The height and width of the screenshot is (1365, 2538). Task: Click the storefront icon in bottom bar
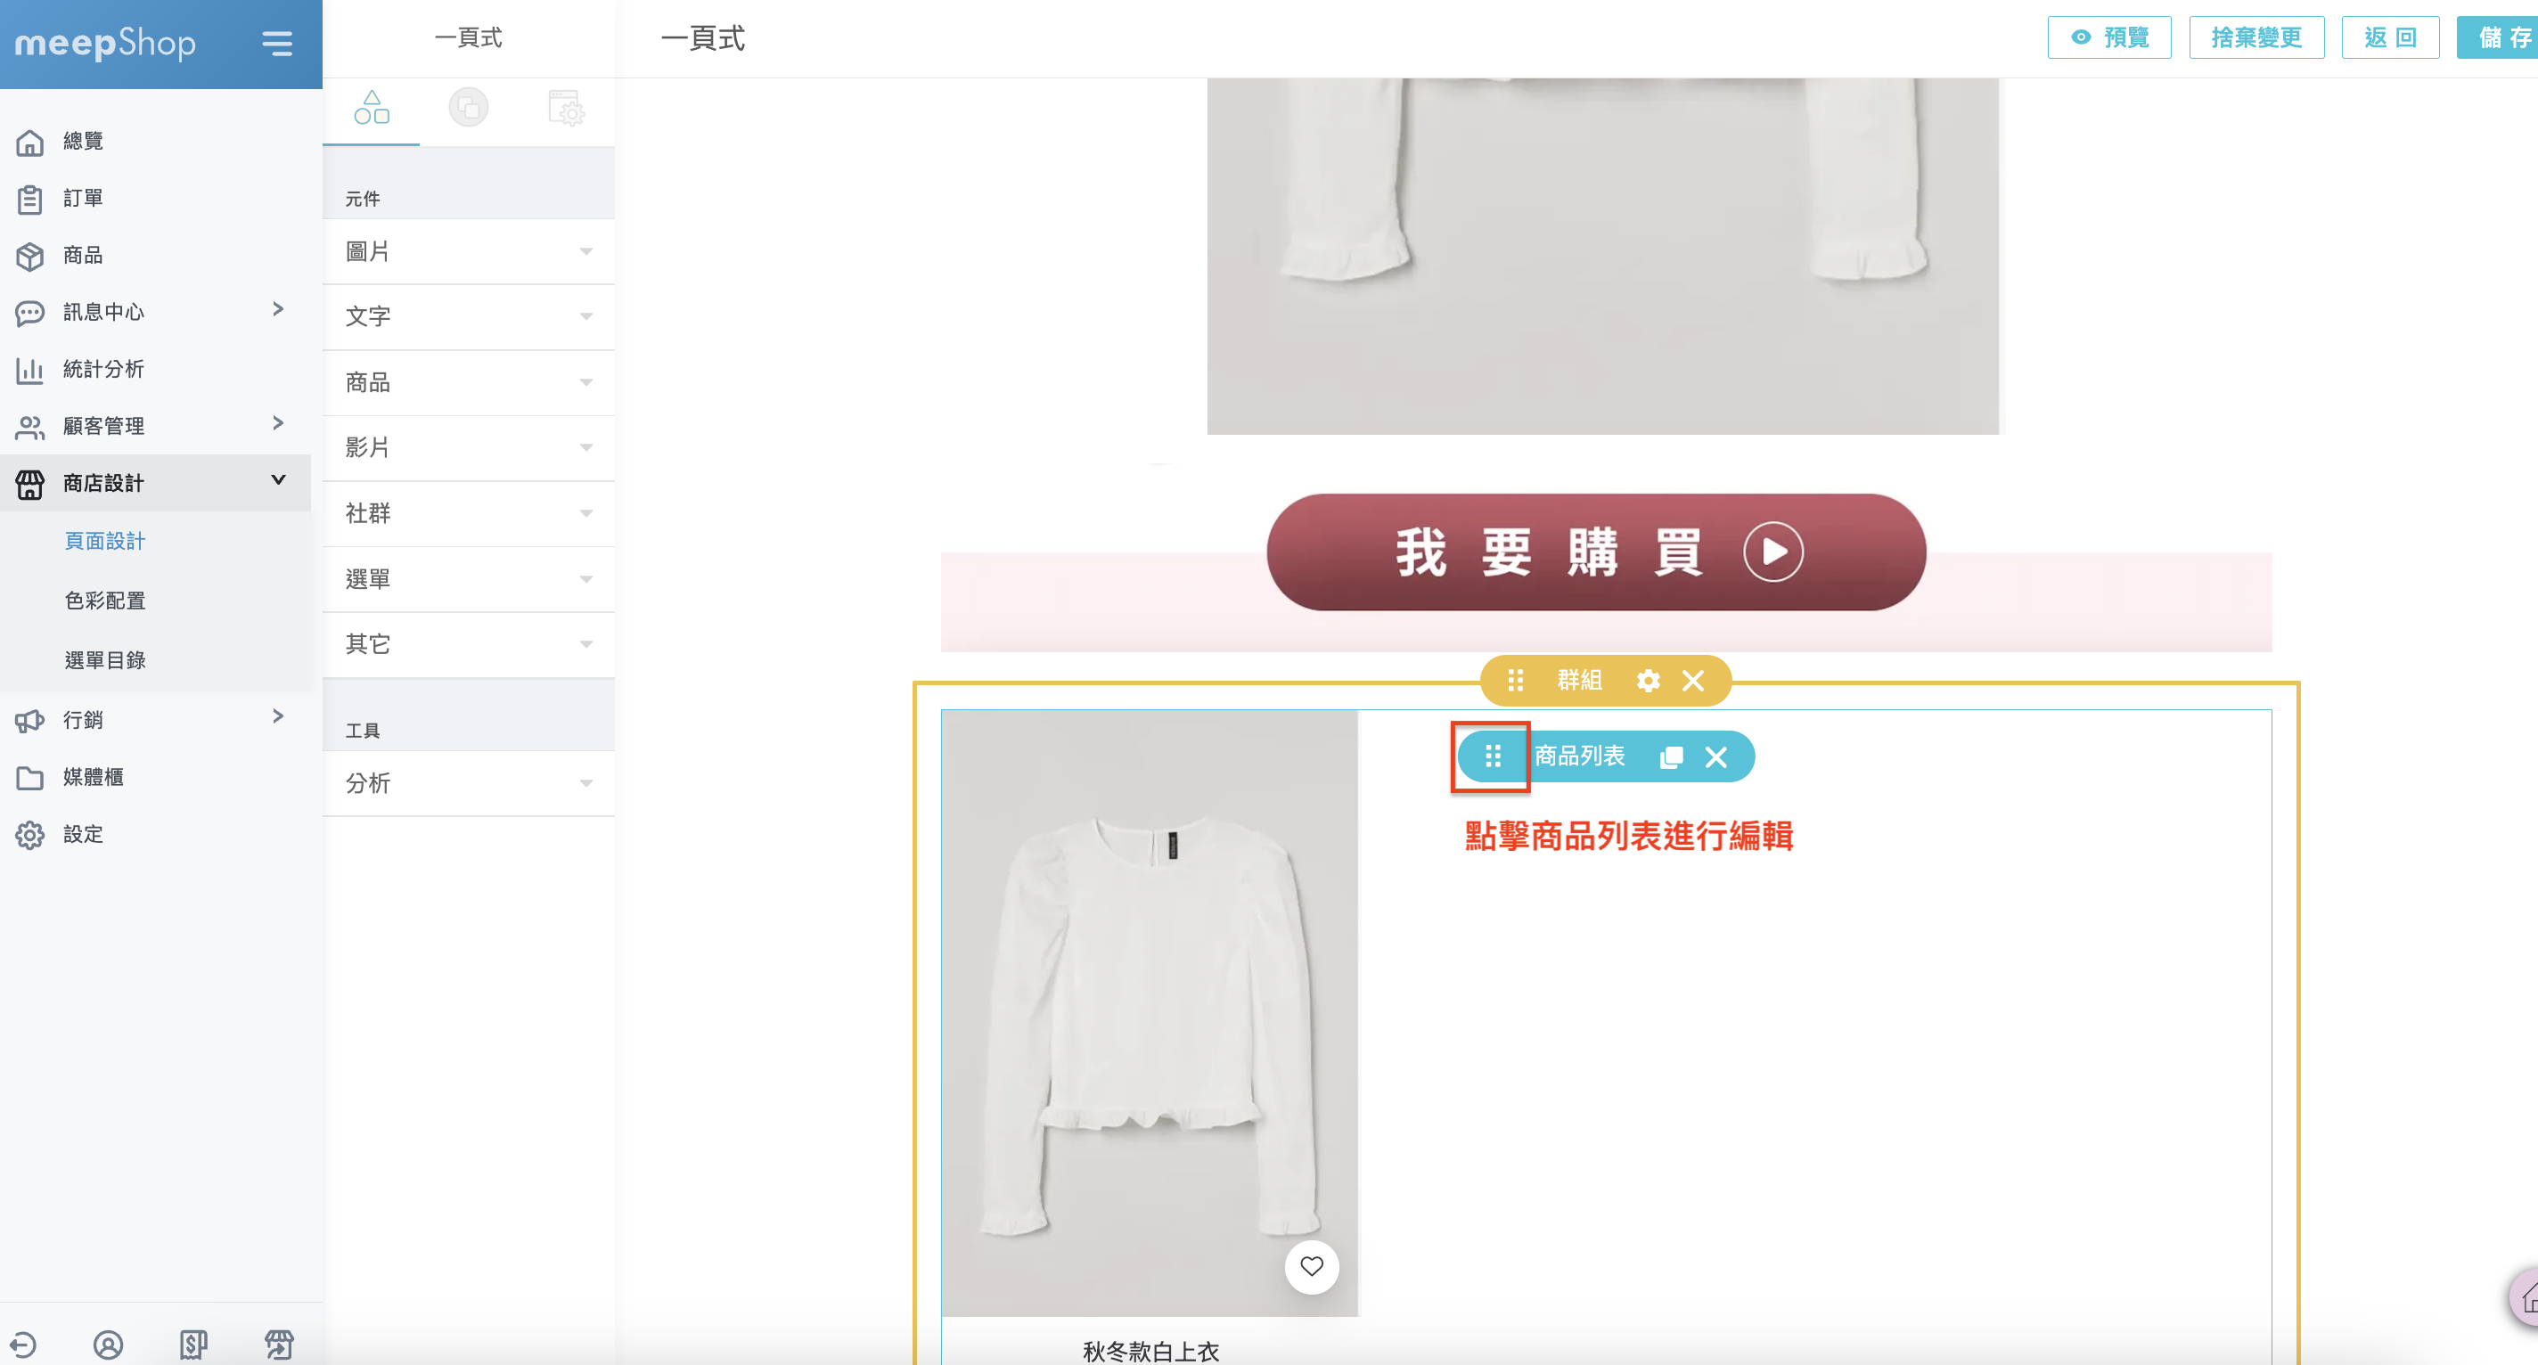(279, 1344)
